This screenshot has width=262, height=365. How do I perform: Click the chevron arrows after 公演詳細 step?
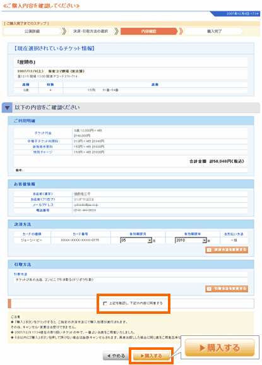pyautogui.click(x=64, y=31)
